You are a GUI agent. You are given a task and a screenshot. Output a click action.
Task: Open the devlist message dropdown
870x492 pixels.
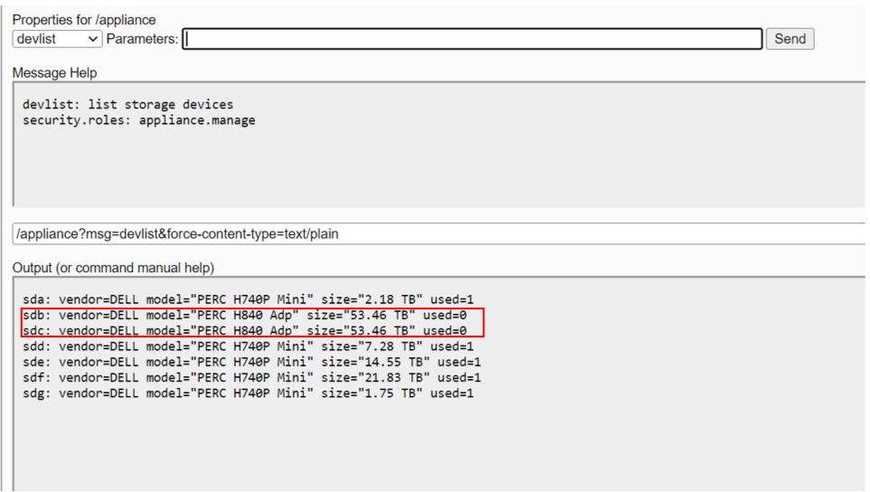tap(57, 39)
